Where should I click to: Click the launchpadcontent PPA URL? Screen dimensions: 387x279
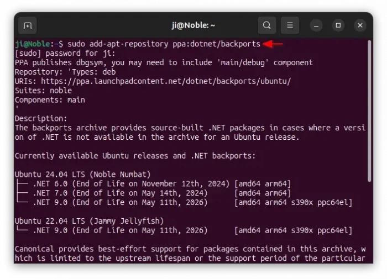coord(166,81)
